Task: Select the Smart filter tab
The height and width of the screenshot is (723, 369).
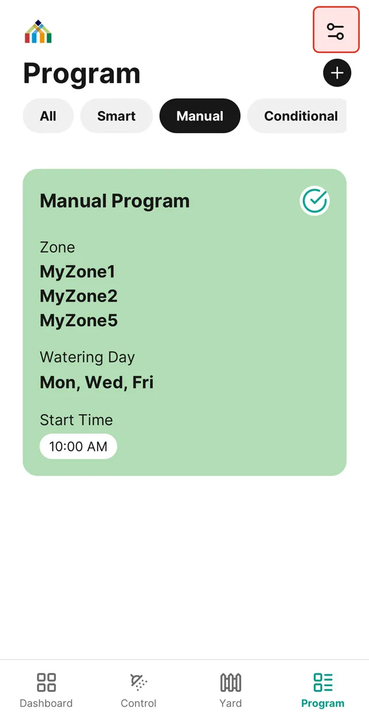Action: coord(116,116)
